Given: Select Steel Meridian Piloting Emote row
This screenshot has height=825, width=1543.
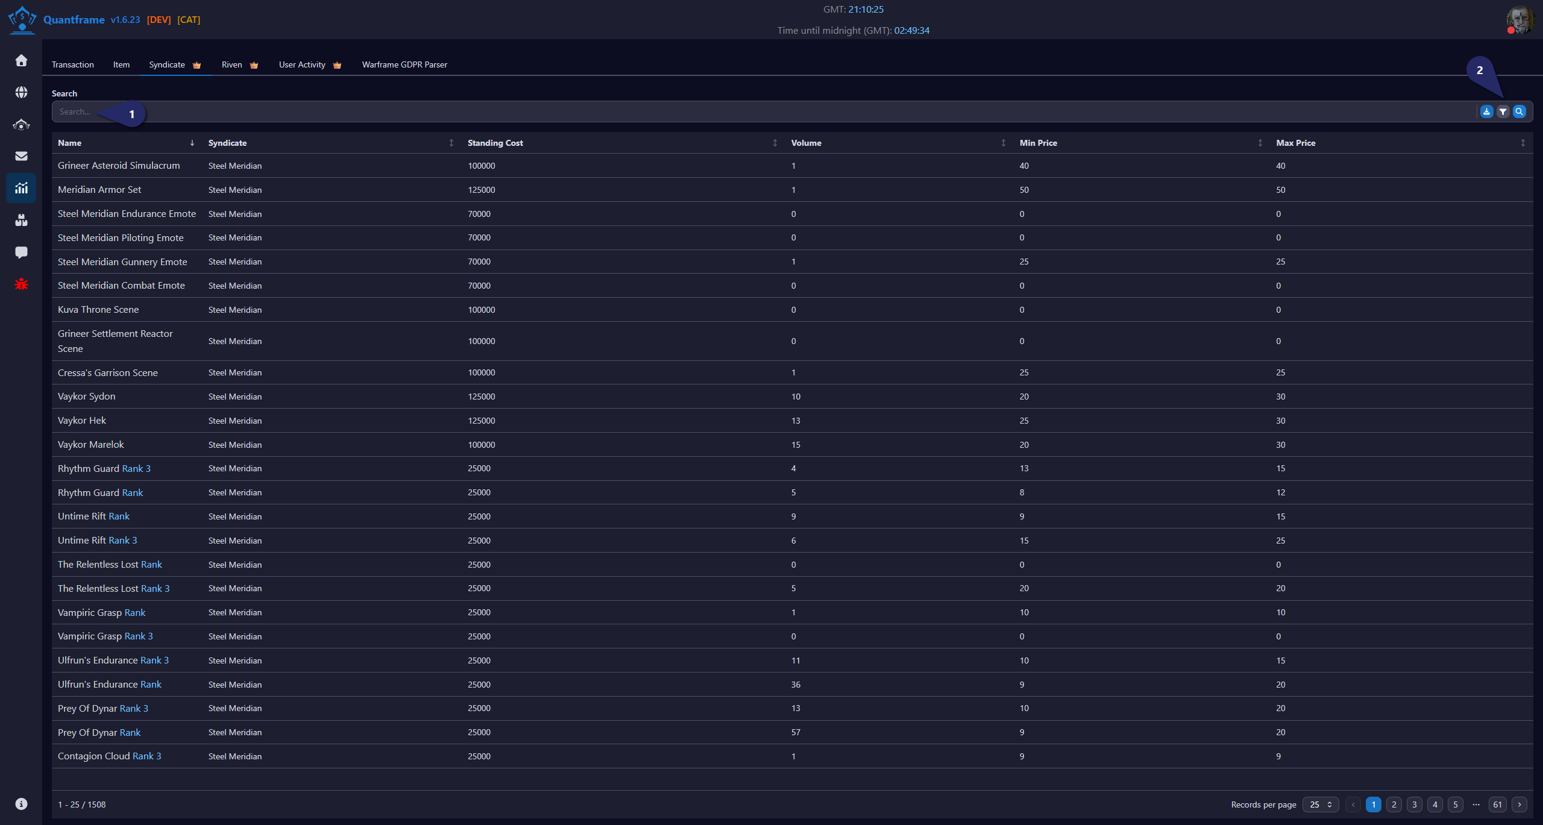Looking at the screenshot, I should pos(792,237).
